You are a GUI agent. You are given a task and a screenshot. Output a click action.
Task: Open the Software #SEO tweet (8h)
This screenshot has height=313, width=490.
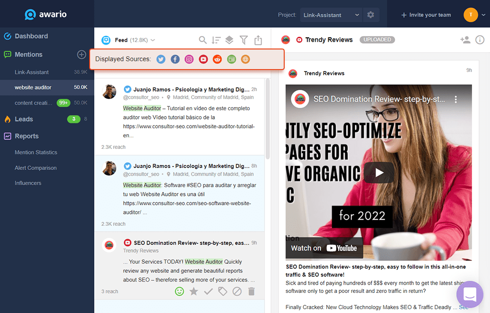[179, 193]
